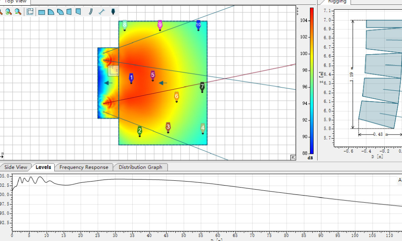Select the virtual microphone tool
The image size is (402, 241).
113,12
